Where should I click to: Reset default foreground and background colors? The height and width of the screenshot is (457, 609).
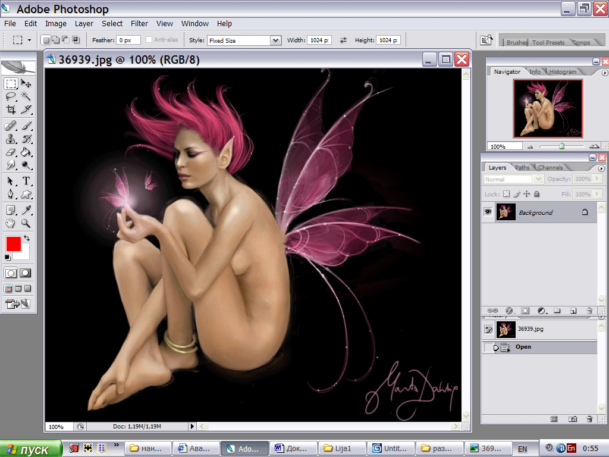click(7, 257)
